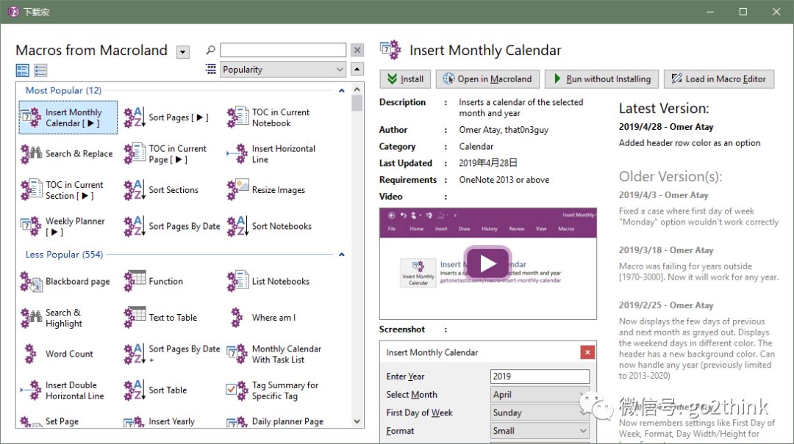Click the Enter Year field showing 2019
The image size is (794, 444).
tap(540, 376)
